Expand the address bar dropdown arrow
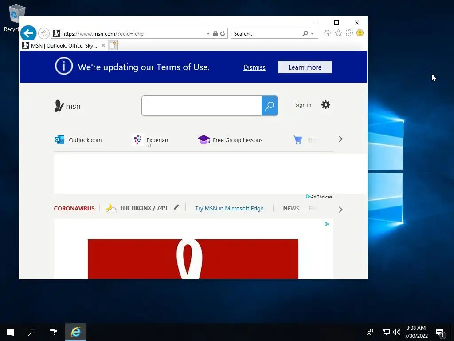This screenshot has height=341, width=454. tap(208, 34)
